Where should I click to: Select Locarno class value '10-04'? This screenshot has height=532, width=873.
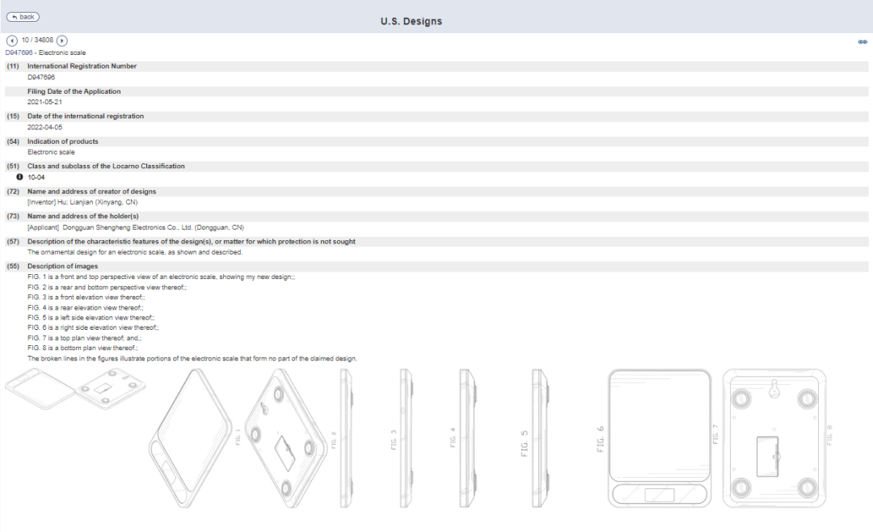coord(36,177)
